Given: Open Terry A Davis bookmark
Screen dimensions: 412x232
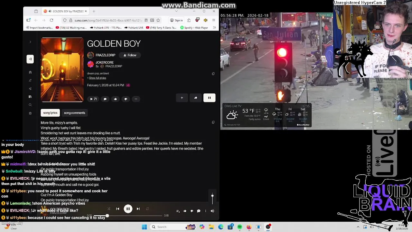Looking at the screenshot, I should [x=161, y=28].
